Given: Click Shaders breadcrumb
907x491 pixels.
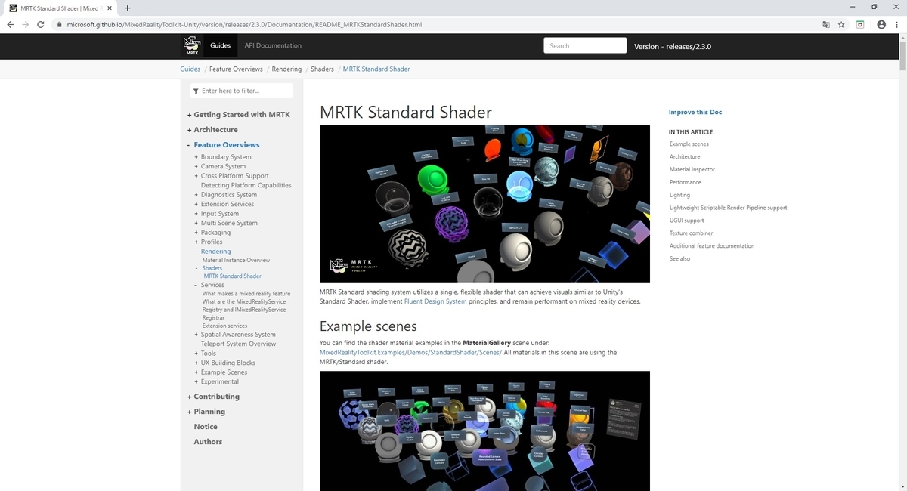Looking at the screenshot, I should [x=322, y=69].
